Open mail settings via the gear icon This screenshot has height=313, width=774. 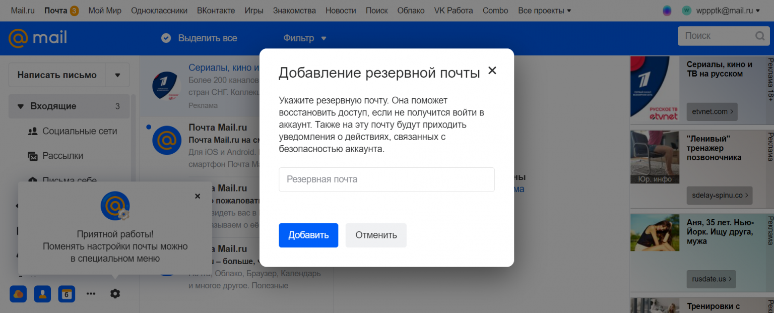[x=115, y=293]
